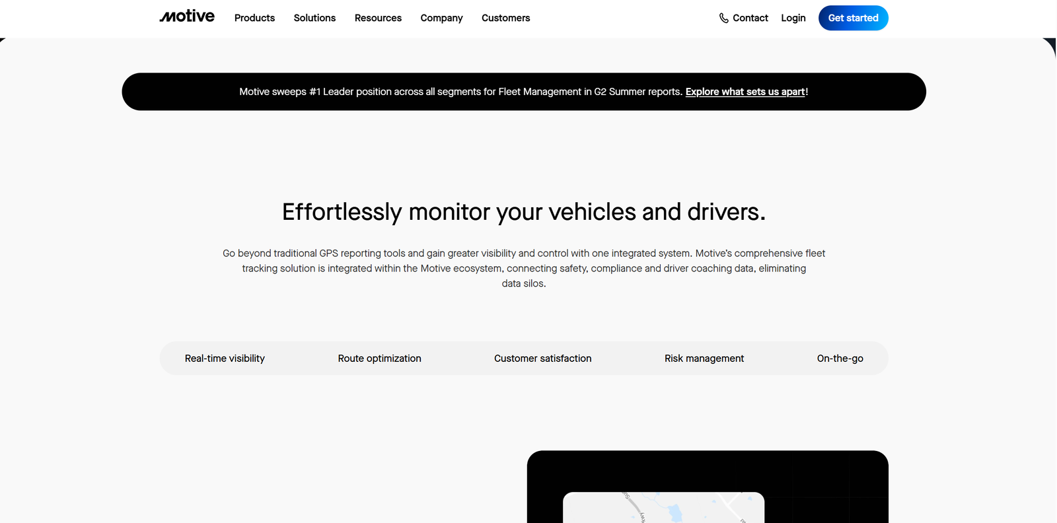1057x523 pixels.
Task: Go to the Customers menu item
Action: point(505,18)
